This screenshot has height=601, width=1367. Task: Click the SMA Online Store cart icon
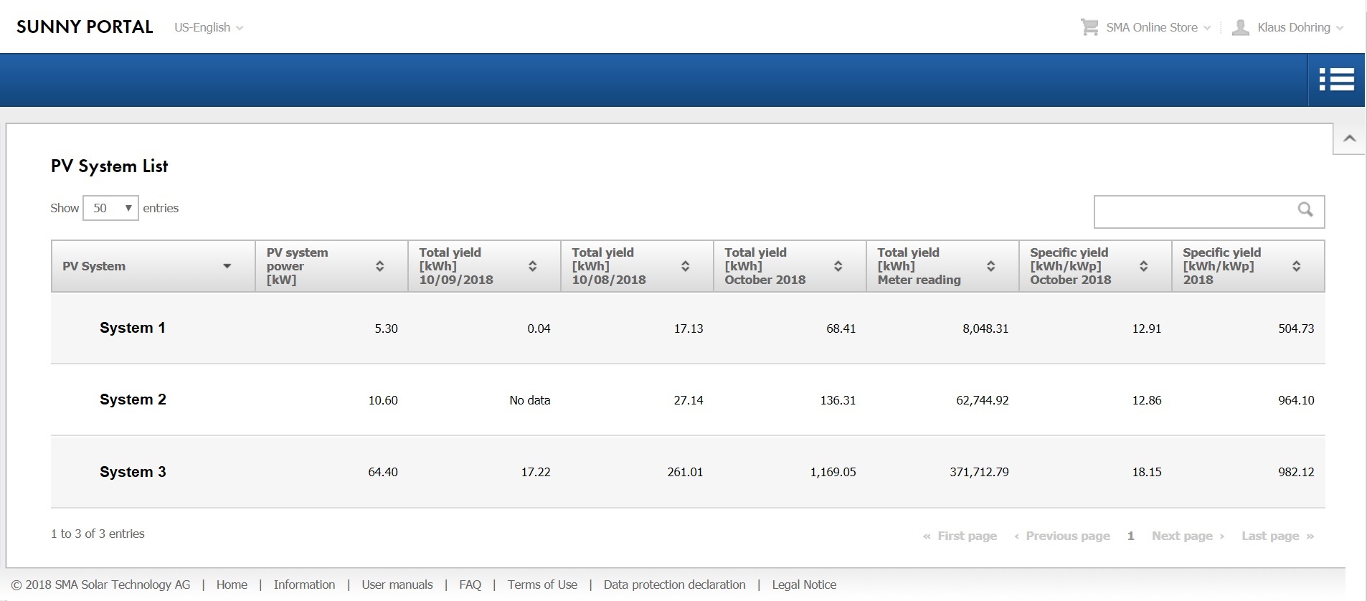coord(1089,27)
